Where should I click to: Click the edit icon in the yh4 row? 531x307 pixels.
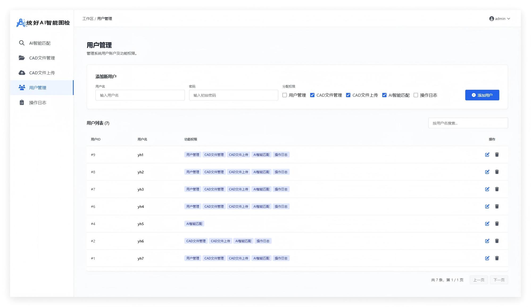(487, 206)
